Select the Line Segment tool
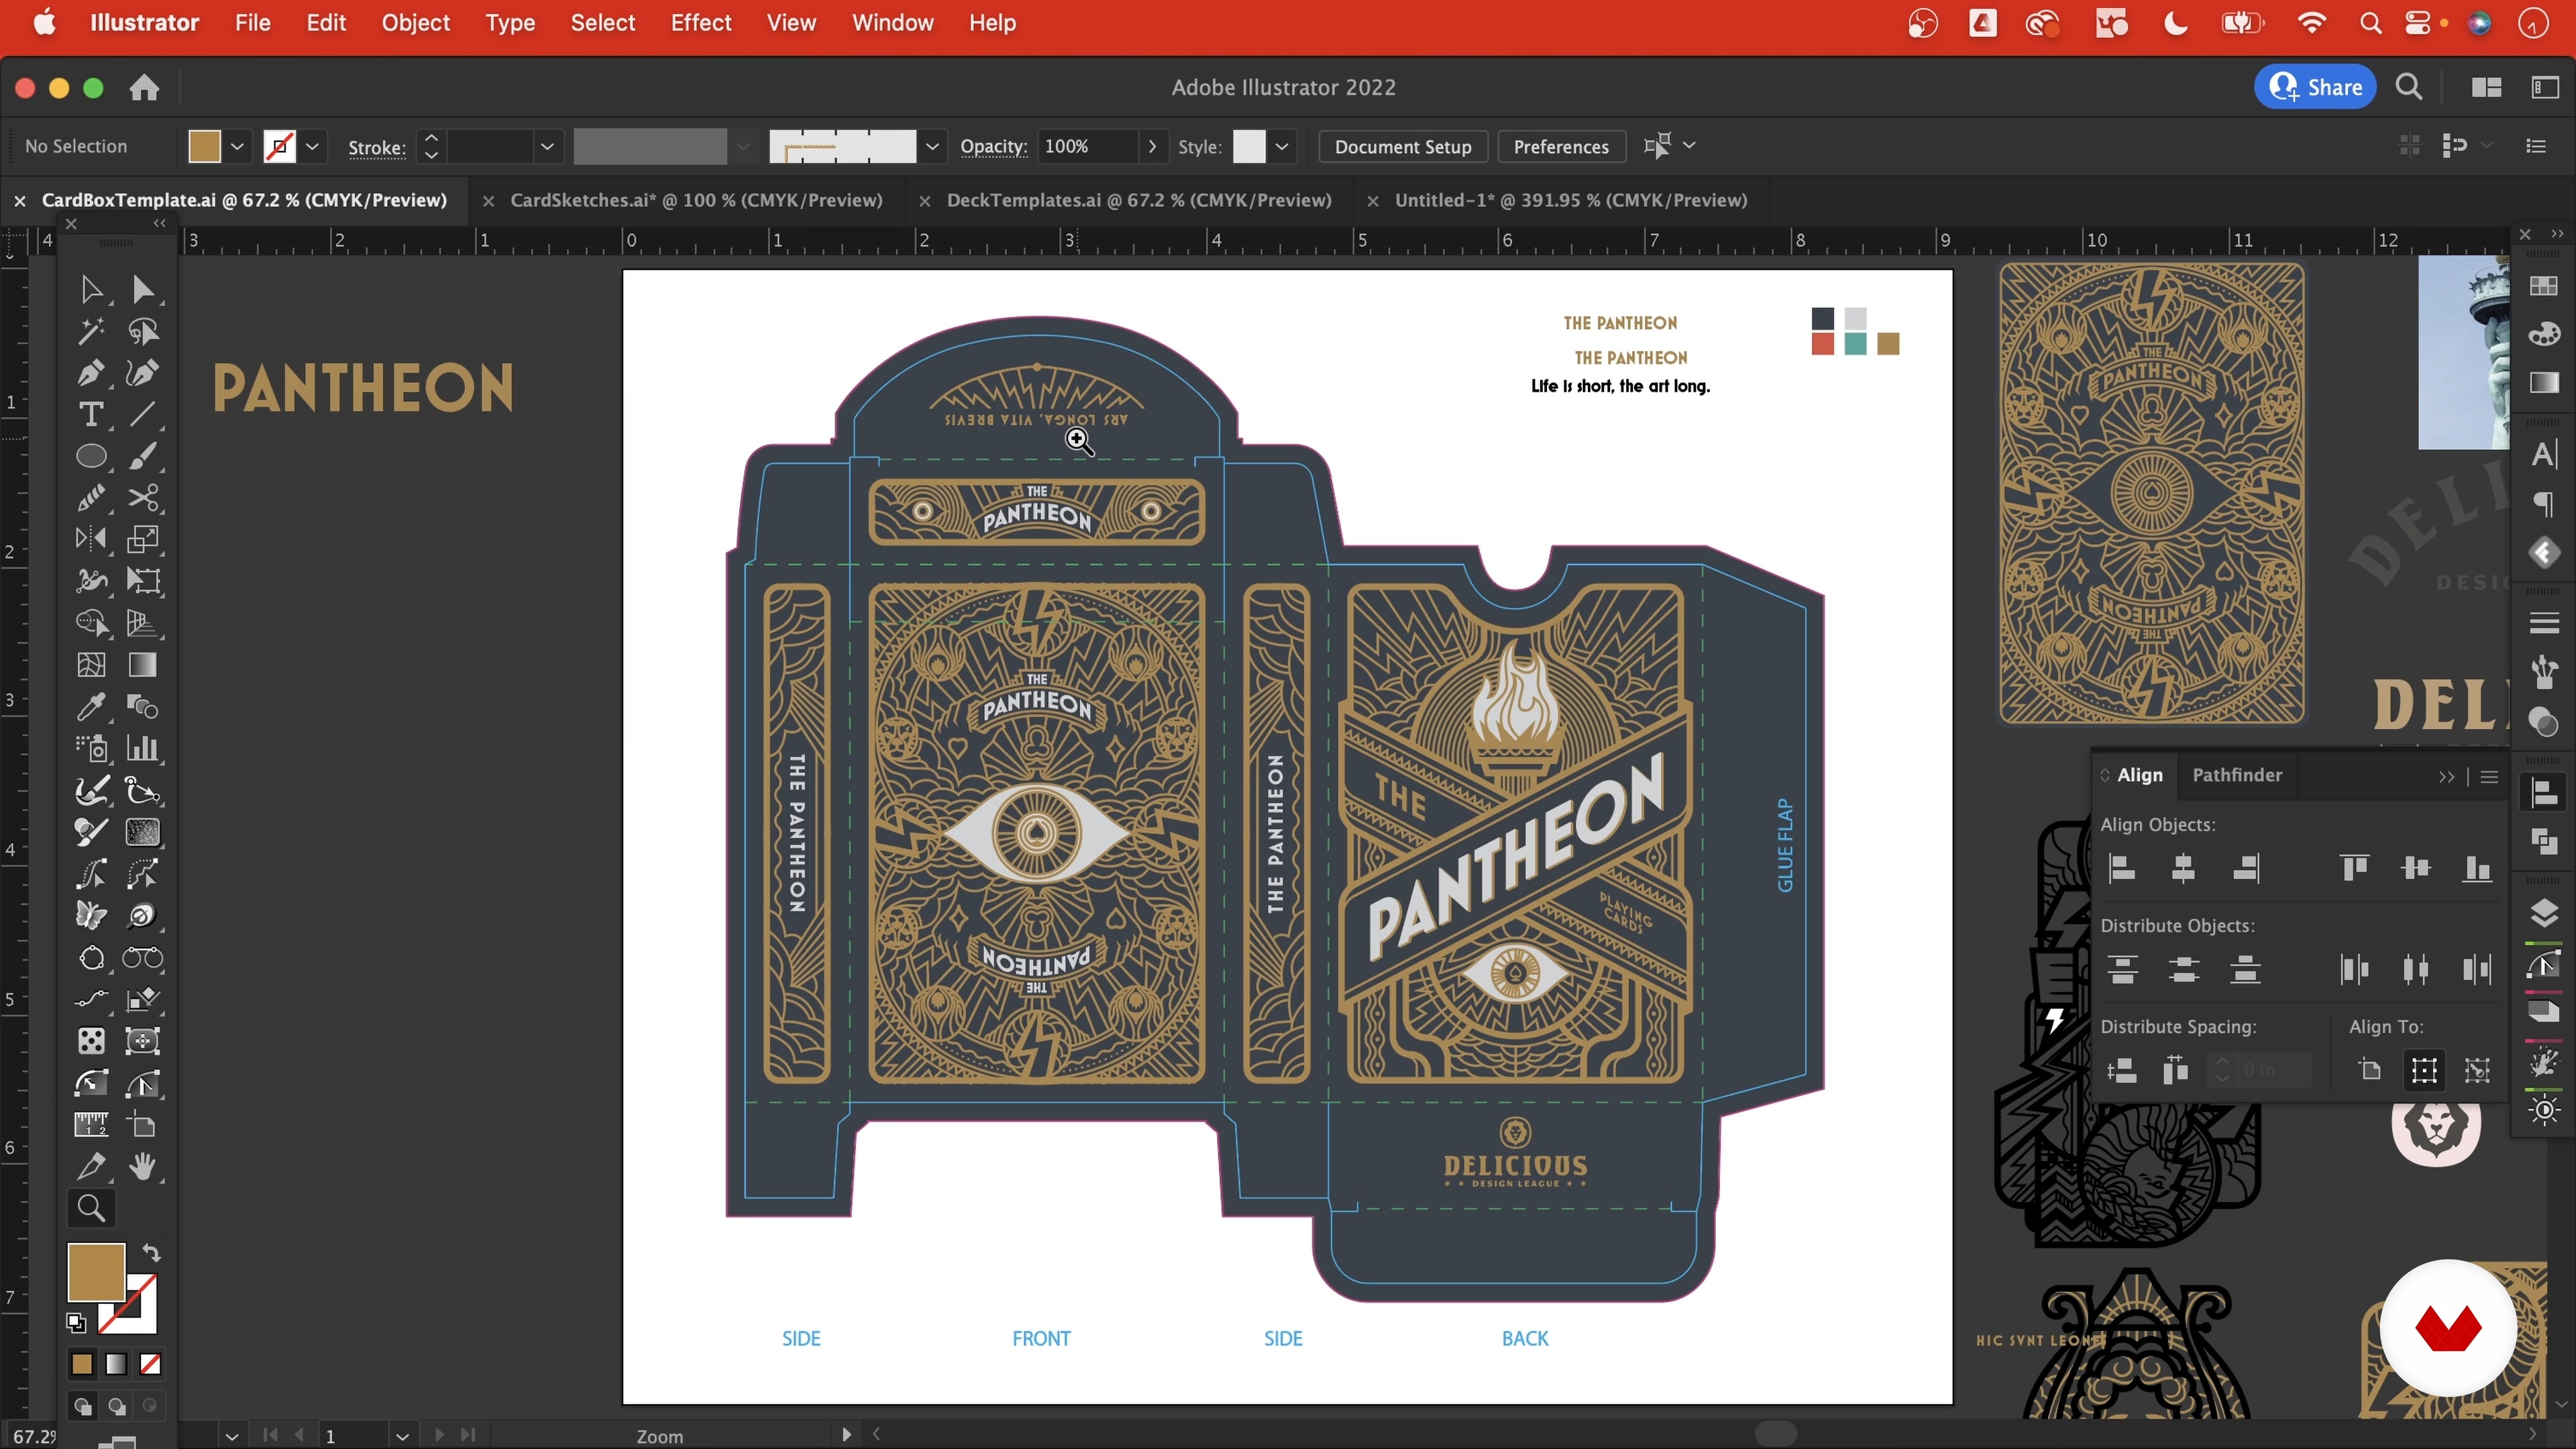The height and width of the screenshot is (1449, 2576). 143,414
